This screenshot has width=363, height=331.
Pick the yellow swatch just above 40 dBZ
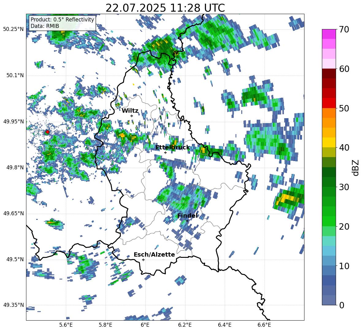(329, 142)
